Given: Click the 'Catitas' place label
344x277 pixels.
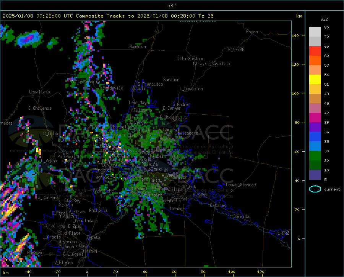Looking at the screenshot, I should tap(218, 205).
